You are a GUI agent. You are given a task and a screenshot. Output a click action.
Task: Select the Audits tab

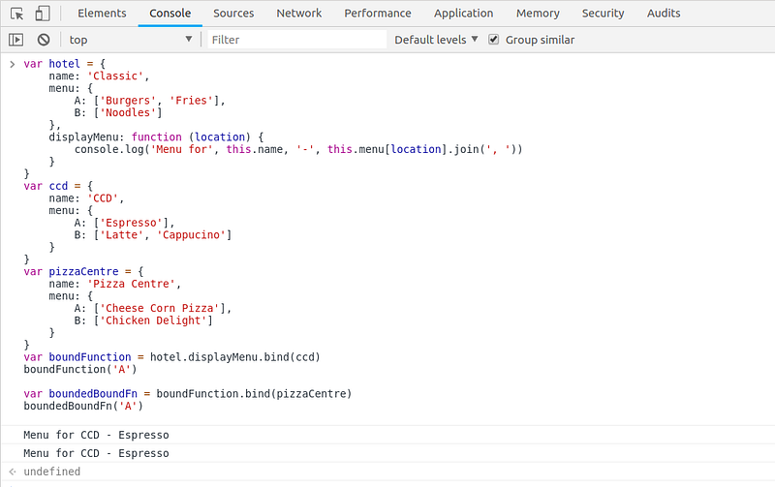pyautogui.click(x=664, y=14)
